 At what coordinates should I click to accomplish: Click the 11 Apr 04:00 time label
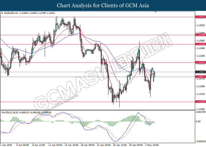click(x=55, y=145)
